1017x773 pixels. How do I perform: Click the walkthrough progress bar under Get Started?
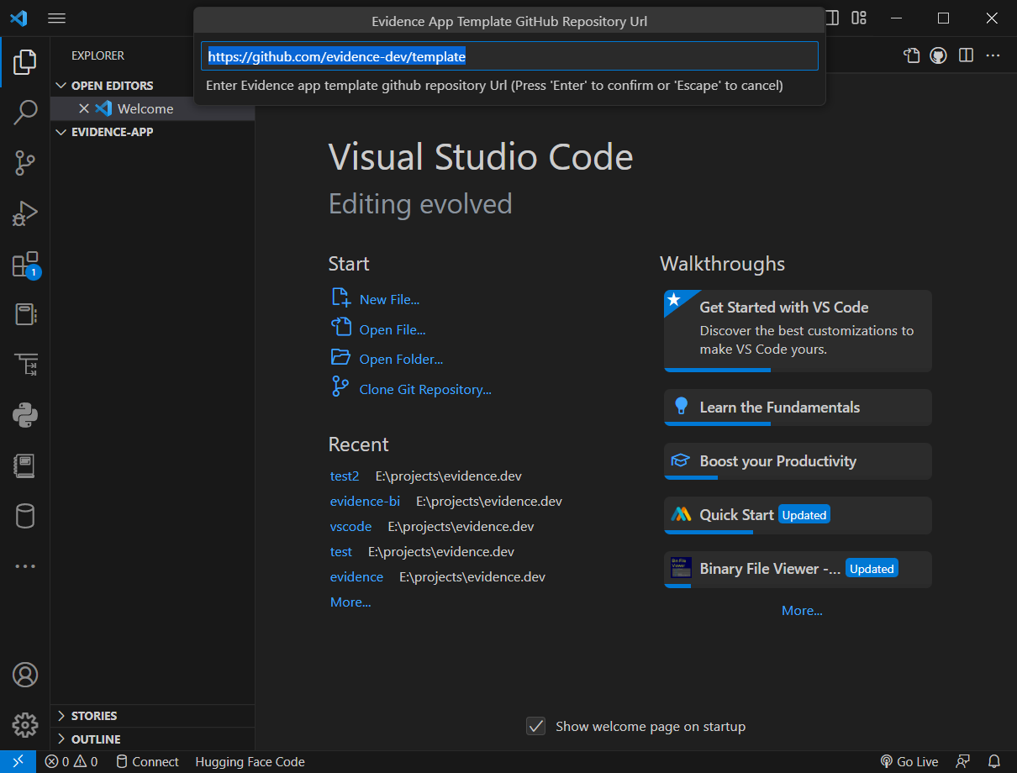click(718, 368)
